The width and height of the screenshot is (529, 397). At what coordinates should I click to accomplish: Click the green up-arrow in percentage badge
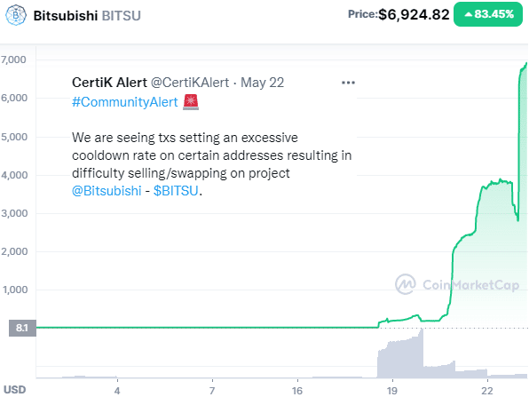468,14
